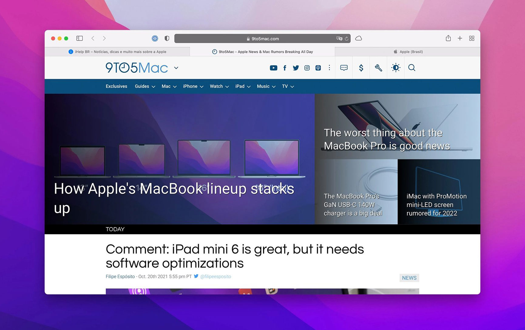525x330 pixels.
Task: Open the three-dot more options menu
Action: [329, 67]
